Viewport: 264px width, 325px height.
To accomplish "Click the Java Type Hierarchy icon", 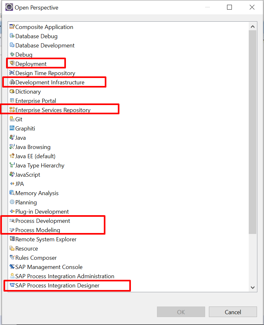I will (x=12, y=165).
